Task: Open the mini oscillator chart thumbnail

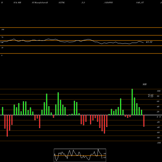Action: [80, 155]
